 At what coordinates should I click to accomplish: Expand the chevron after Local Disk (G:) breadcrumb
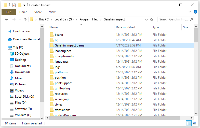[x=76, y=20]
